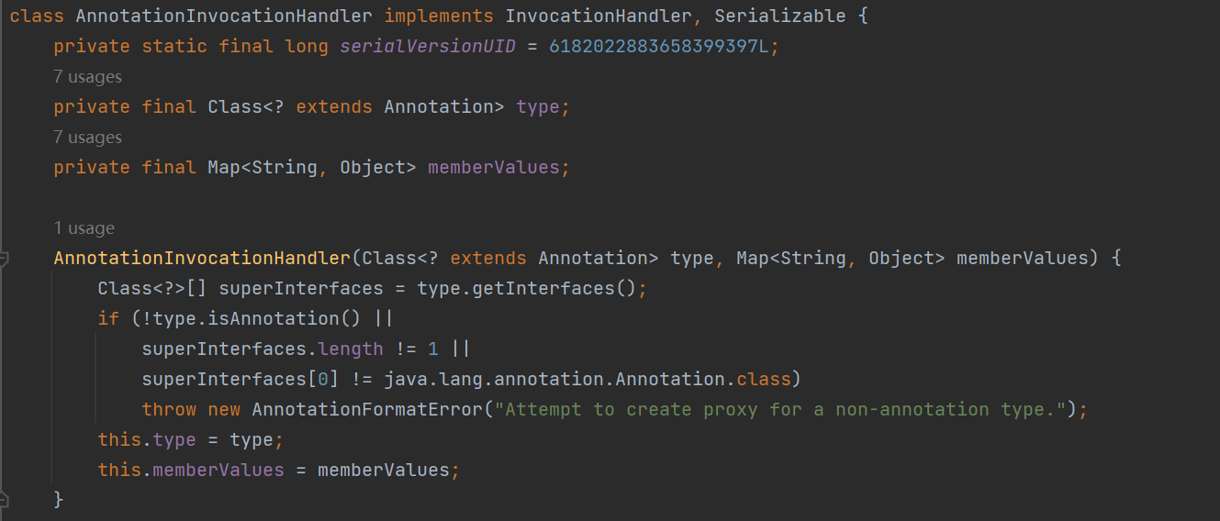
Task: Click the AnnotationInvocationHandler constructor name
Action: click(202, 259)
